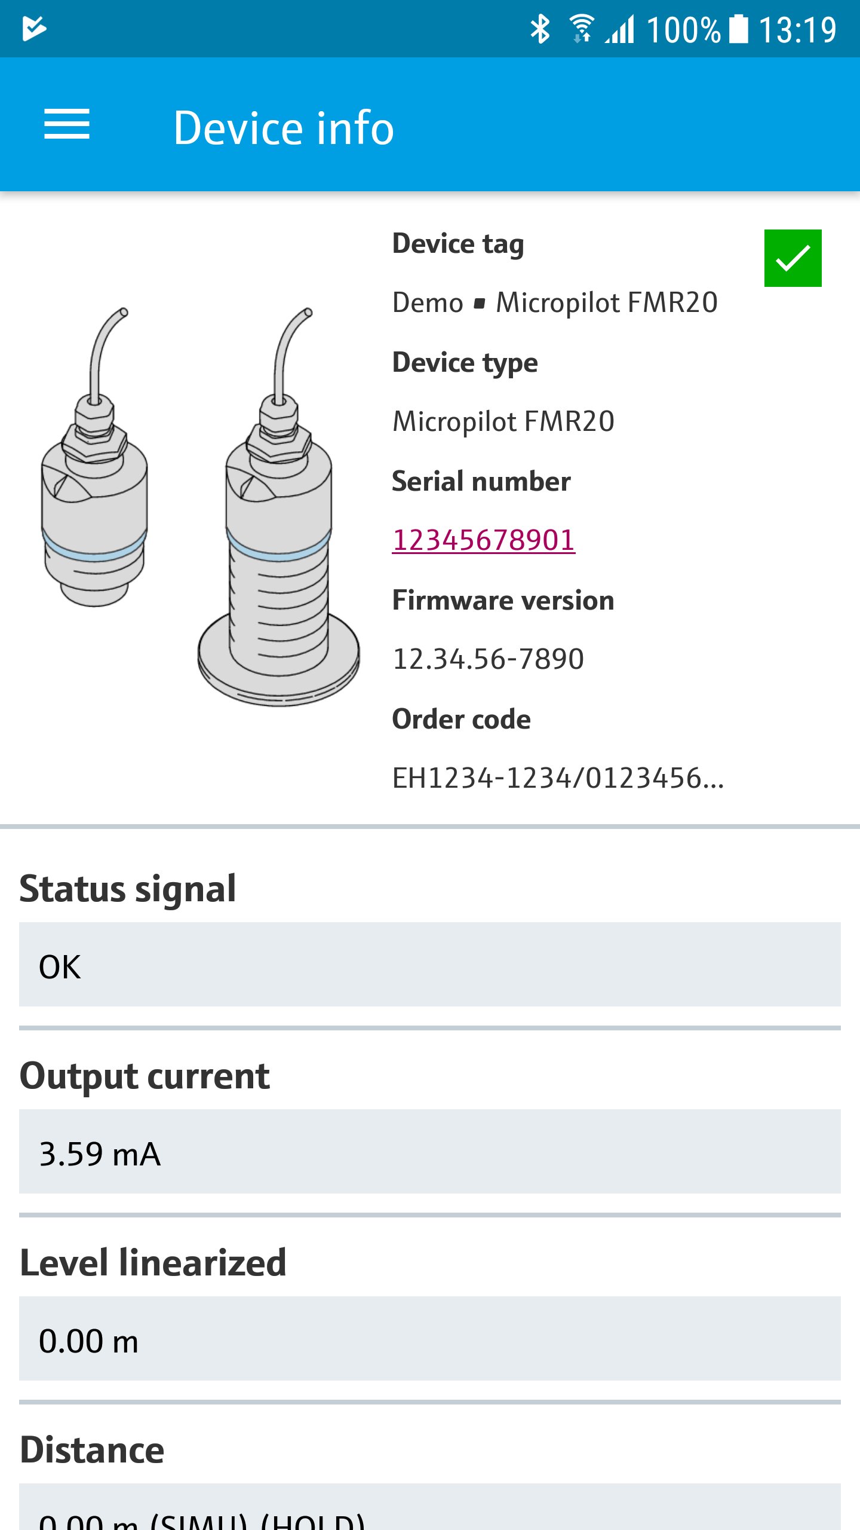Tap the Device tag Demo Micropilot value
Image resolution: width=860 pixels, height=1530 pixels.
coord(555,302)
